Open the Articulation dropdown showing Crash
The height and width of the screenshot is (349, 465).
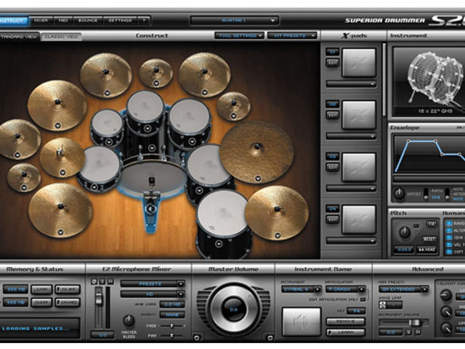pyautogui.click(x=345, y=289)
